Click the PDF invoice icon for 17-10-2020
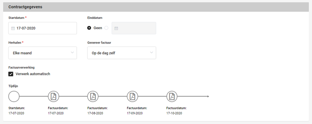The width and height of the screenshot is (312, 124). pos(172,96)
